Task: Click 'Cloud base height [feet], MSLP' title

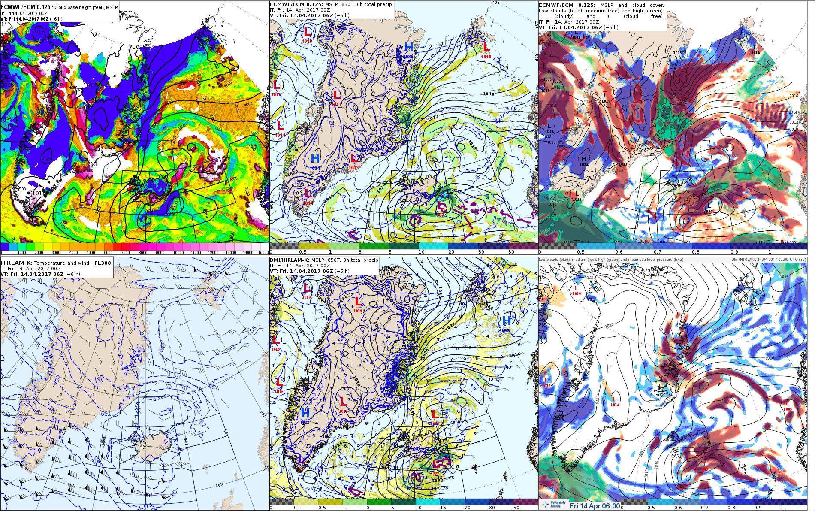Action: (86, 8)
